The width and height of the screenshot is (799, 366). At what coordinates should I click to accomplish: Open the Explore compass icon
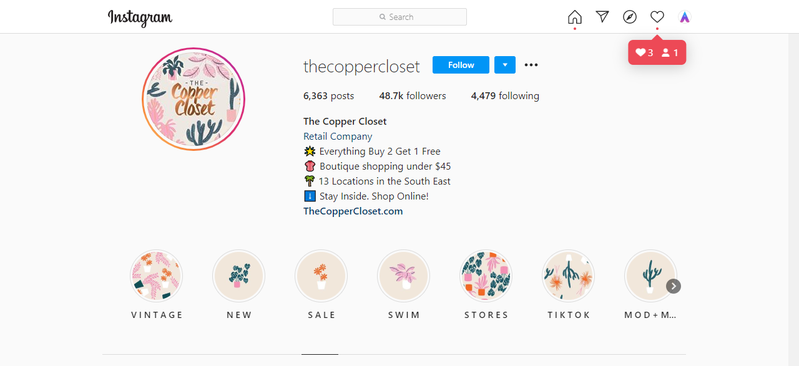(630, 17)
